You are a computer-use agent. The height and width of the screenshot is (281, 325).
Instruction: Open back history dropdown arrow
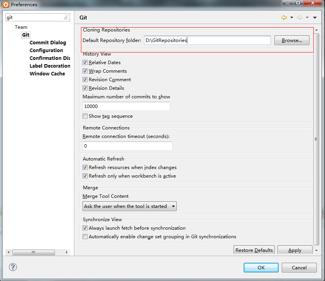click(292, 17)
